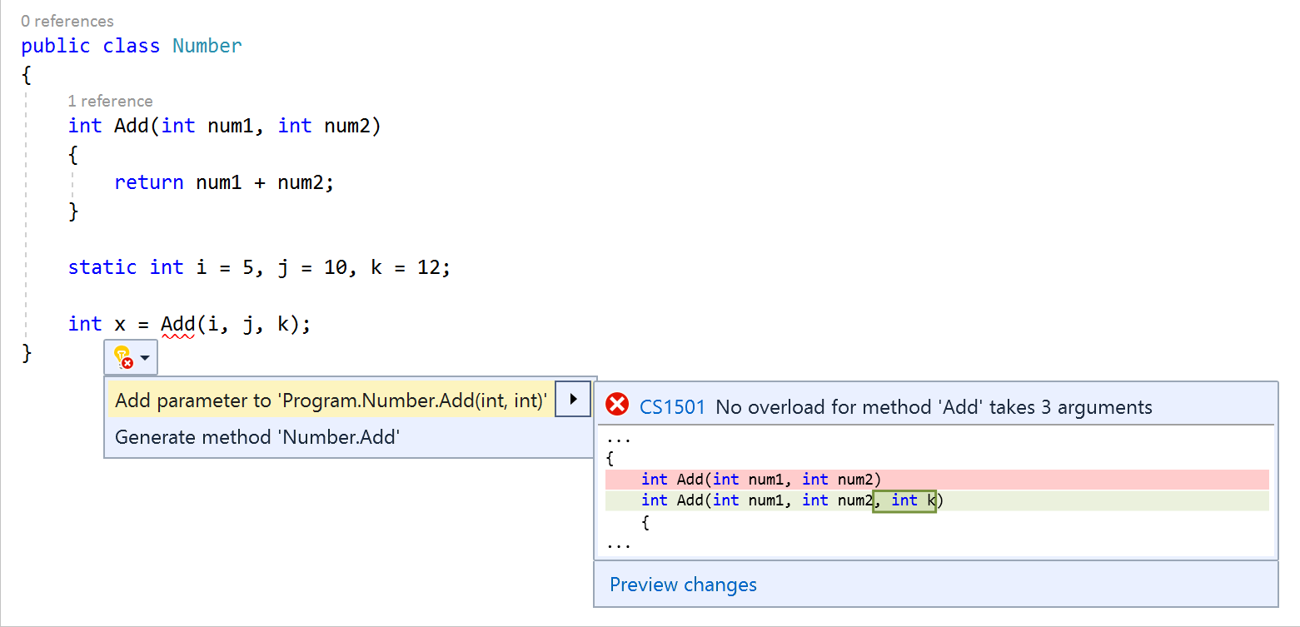Click the green-highlighted new Add signature line
This screenshot has height=627, width=1300.
pyautogui.click(x=750, y=500)
